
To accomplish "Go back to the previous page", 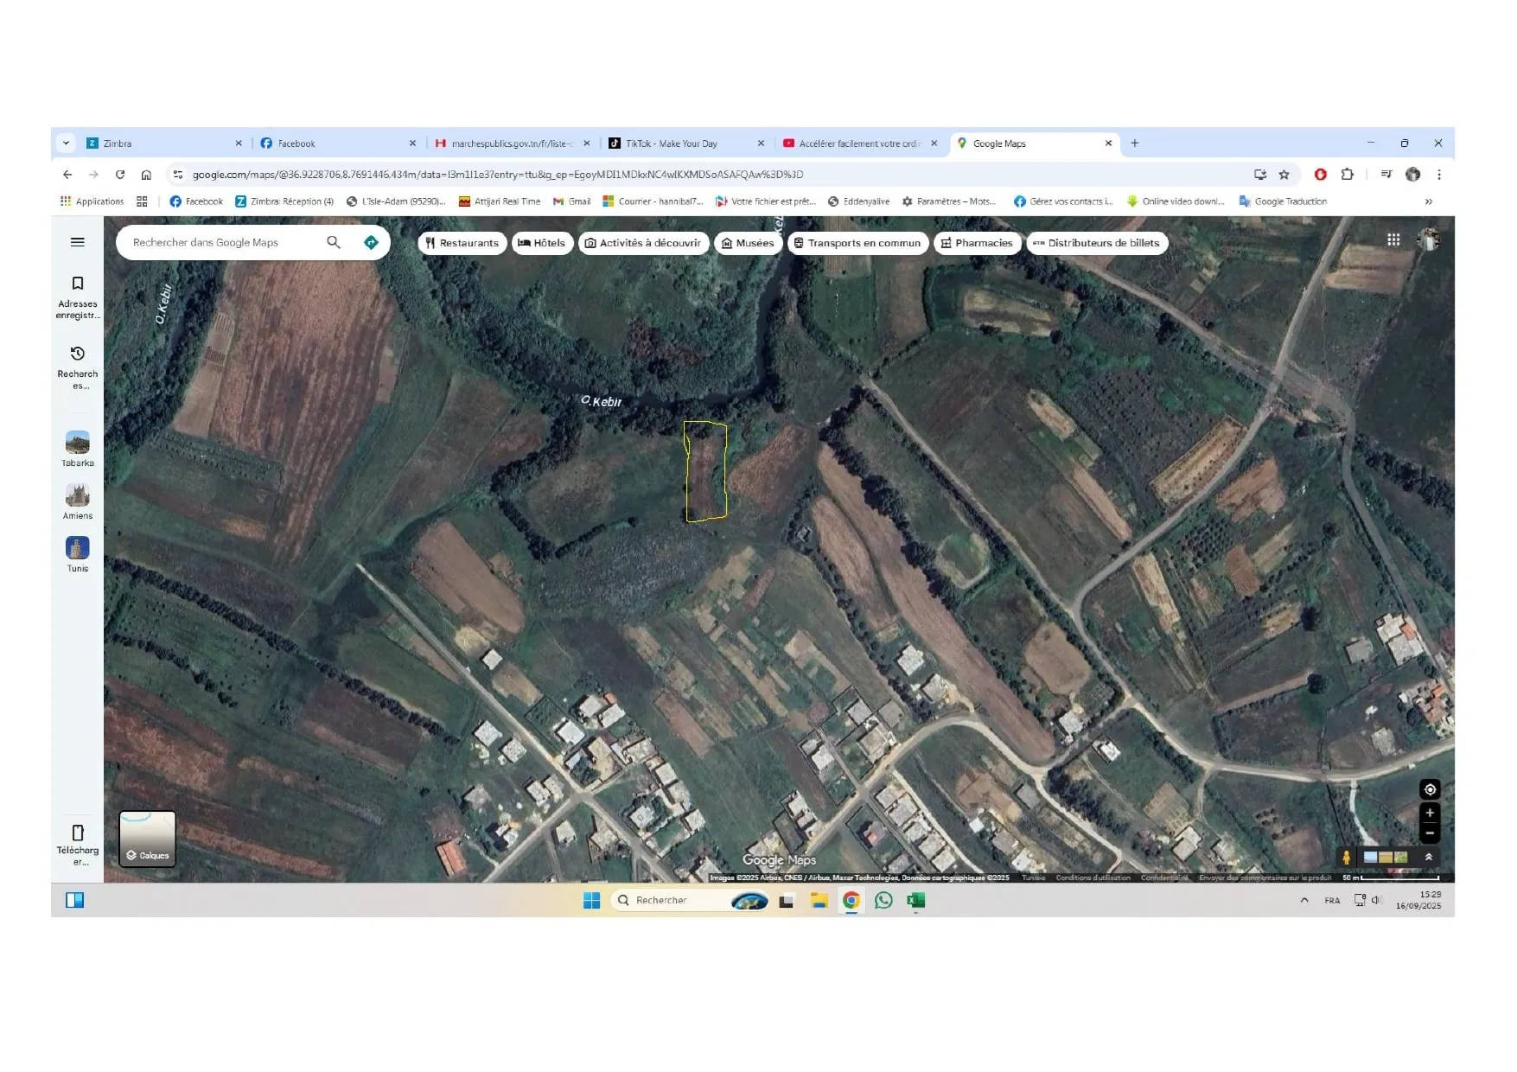I will coord(67,175).
